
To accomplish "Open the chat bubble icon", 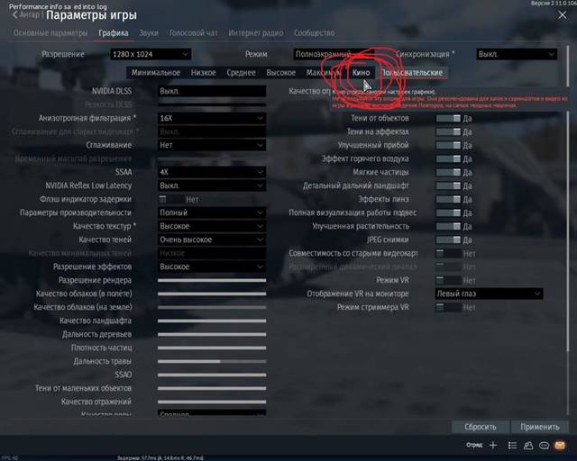I will (545, 445).
